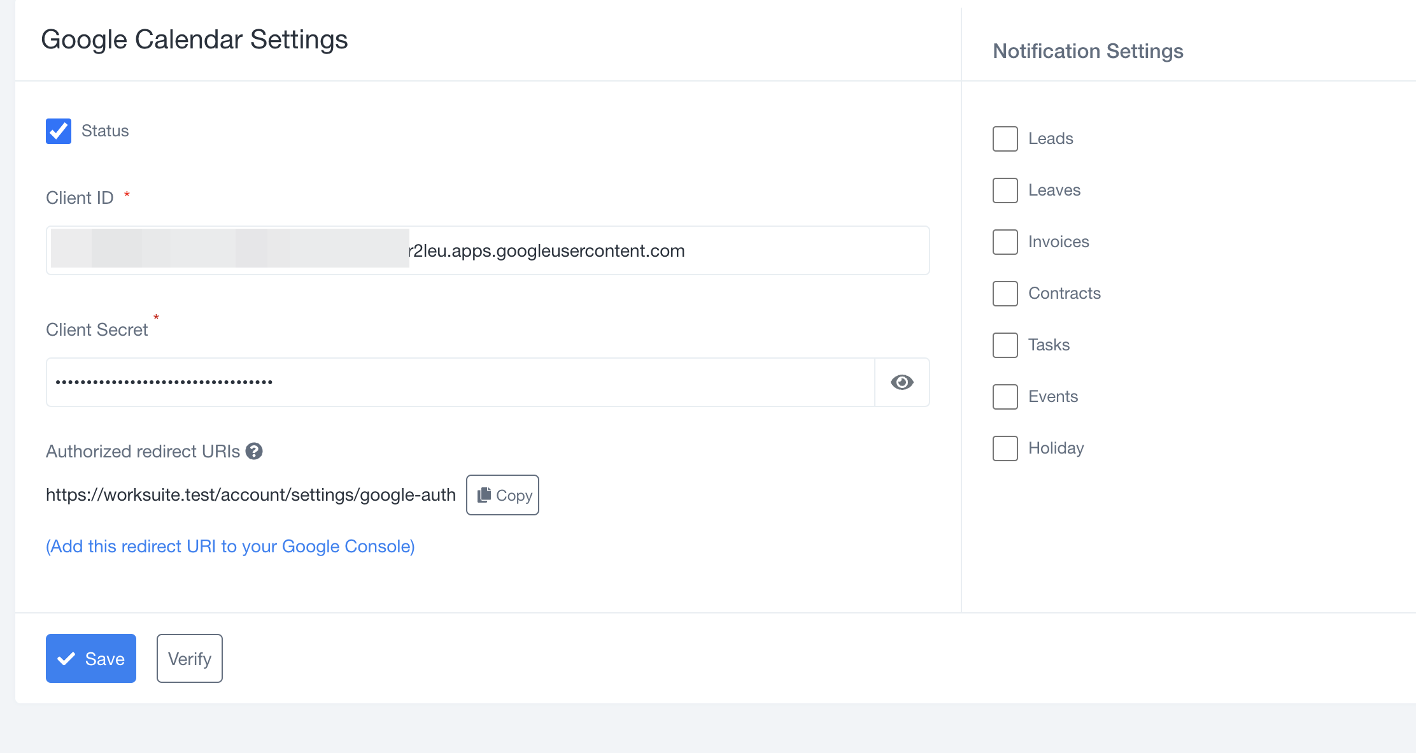Image resolution: width=1416 pixels, height=753 pixels.
Task: Copy the redirect URI to clipboard
Action: [502, 495]
